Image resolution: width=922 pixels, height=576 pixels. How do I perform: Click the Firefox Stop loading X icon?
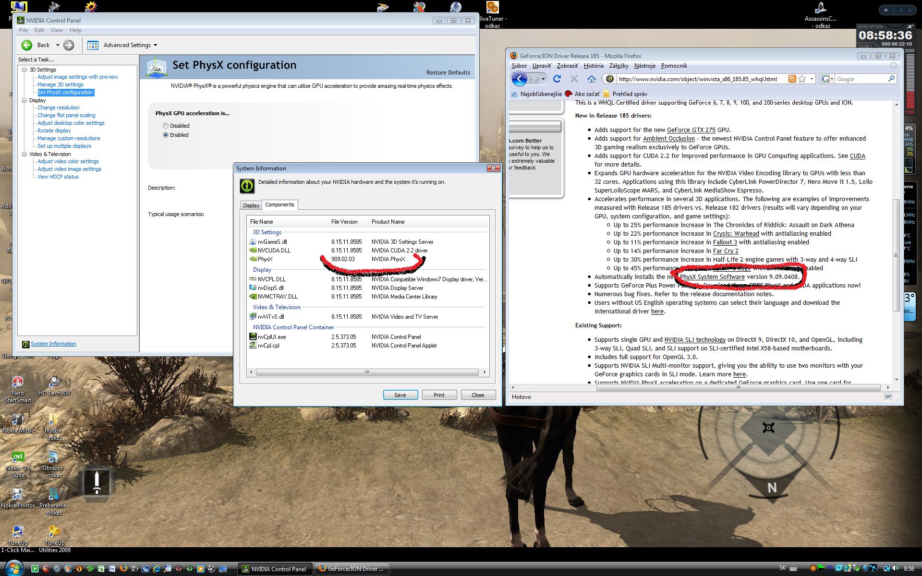pos(574,79)
